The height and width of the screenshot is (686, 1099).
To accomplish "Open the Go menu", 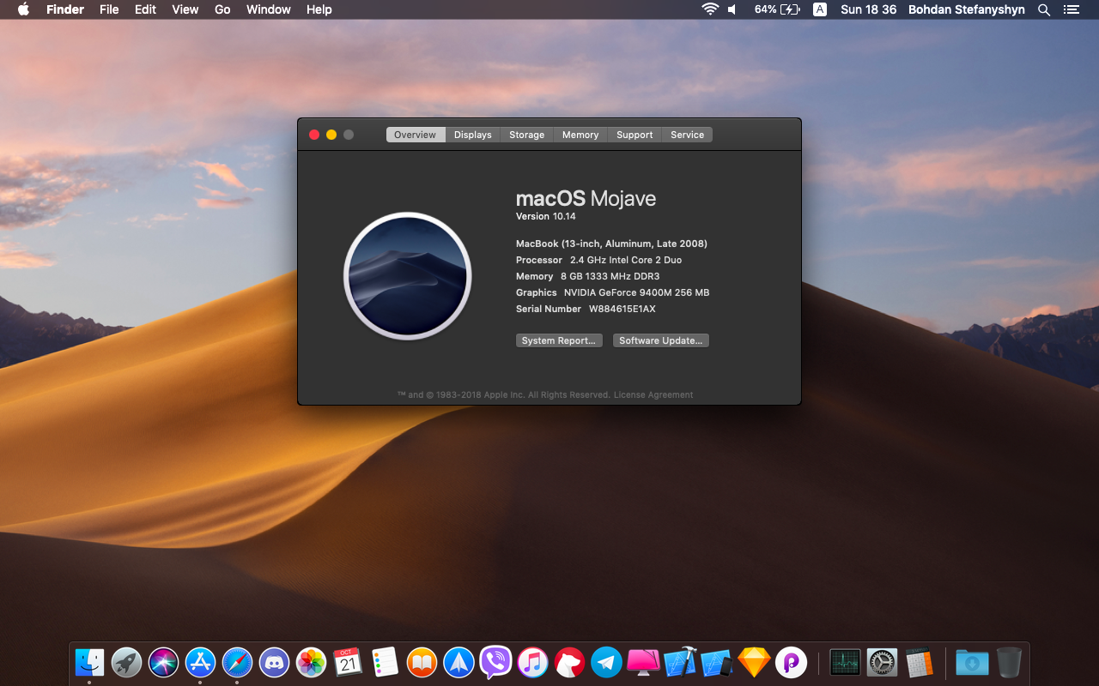I will coord(222,9).
